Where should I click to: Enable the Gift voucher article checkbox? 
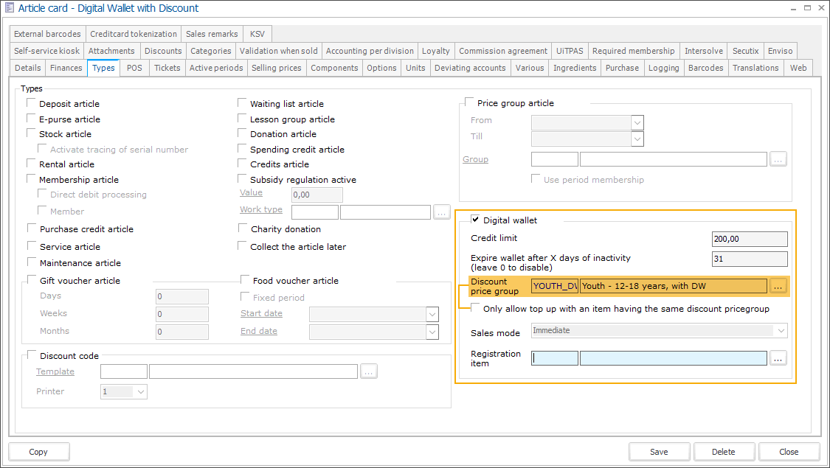[x=32, y=280]
